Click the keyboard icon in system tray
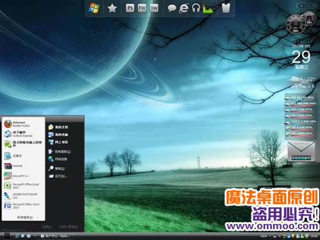 pos(275,236)
